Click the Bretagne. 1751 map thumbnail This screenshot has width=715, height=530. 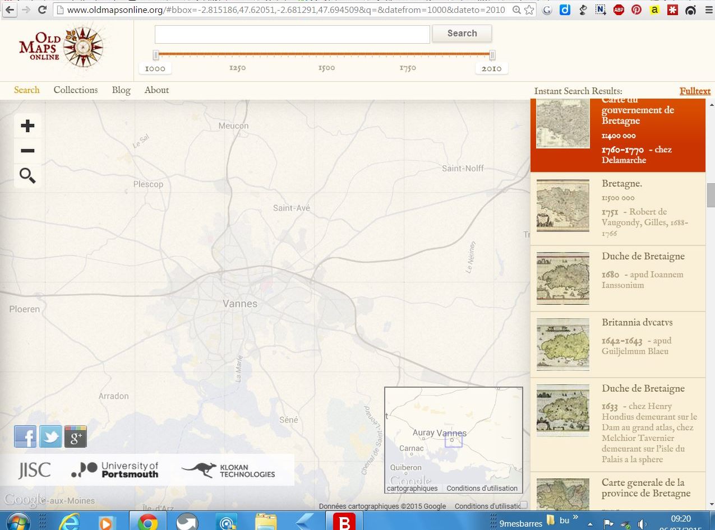(563, 206)
